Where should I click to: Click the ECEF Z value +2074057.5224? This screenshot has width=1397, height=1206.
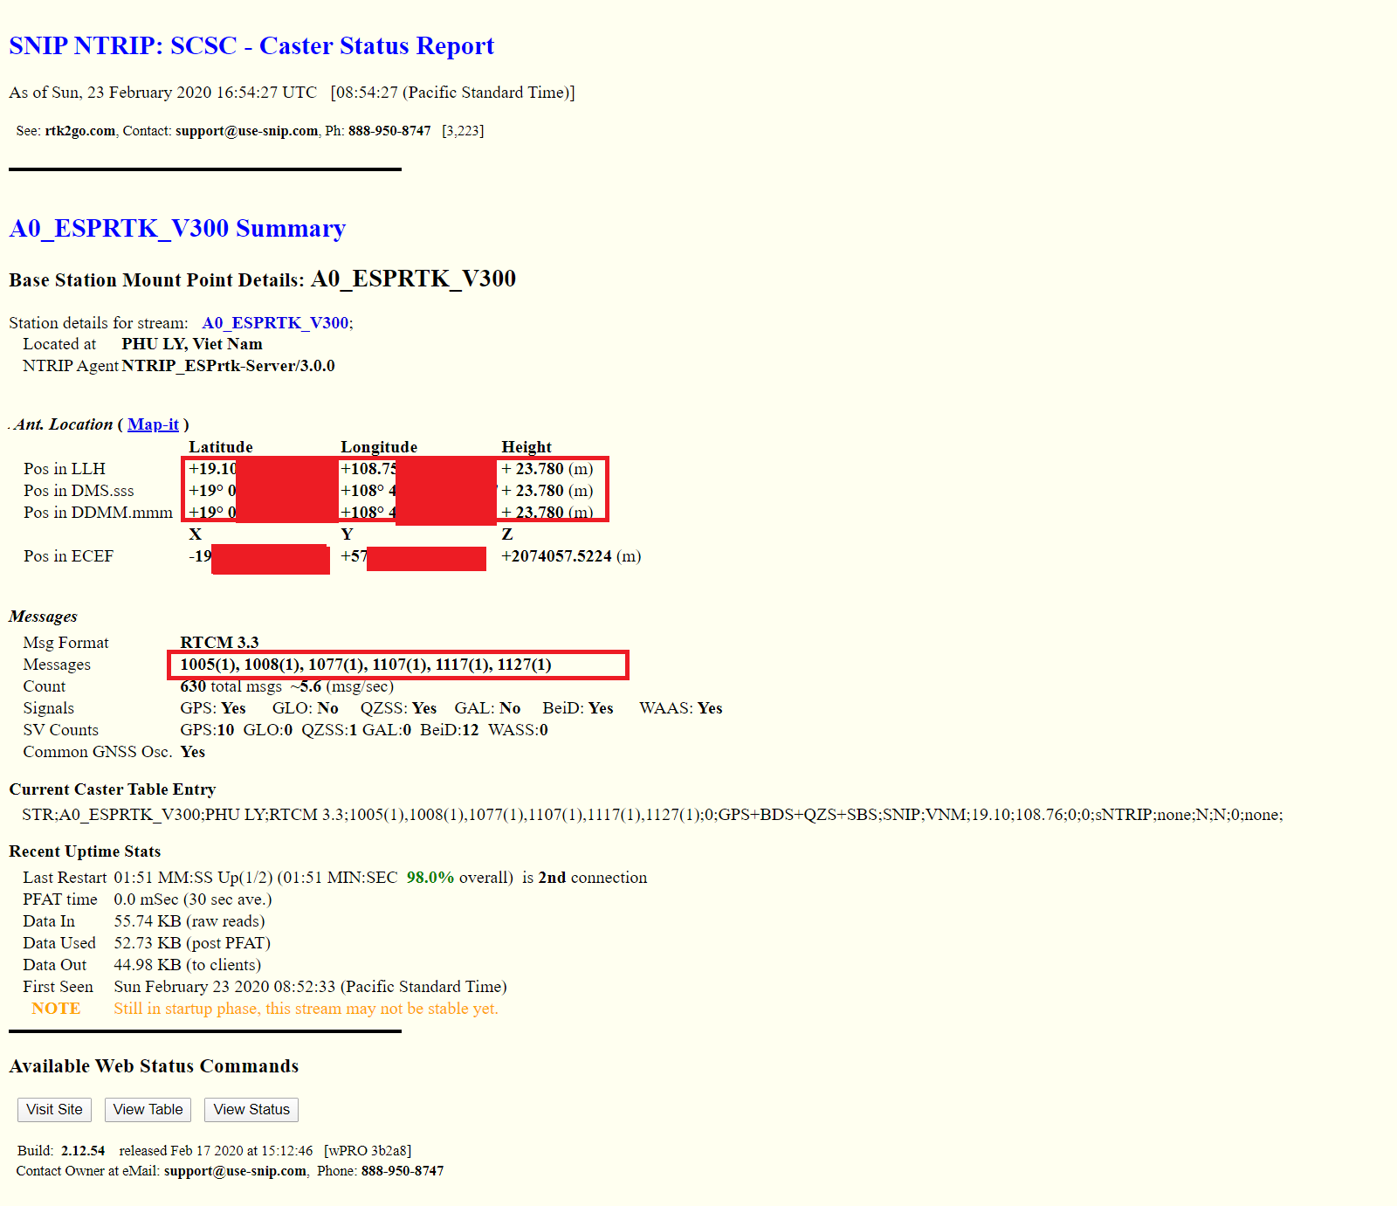tap(556, 556)
